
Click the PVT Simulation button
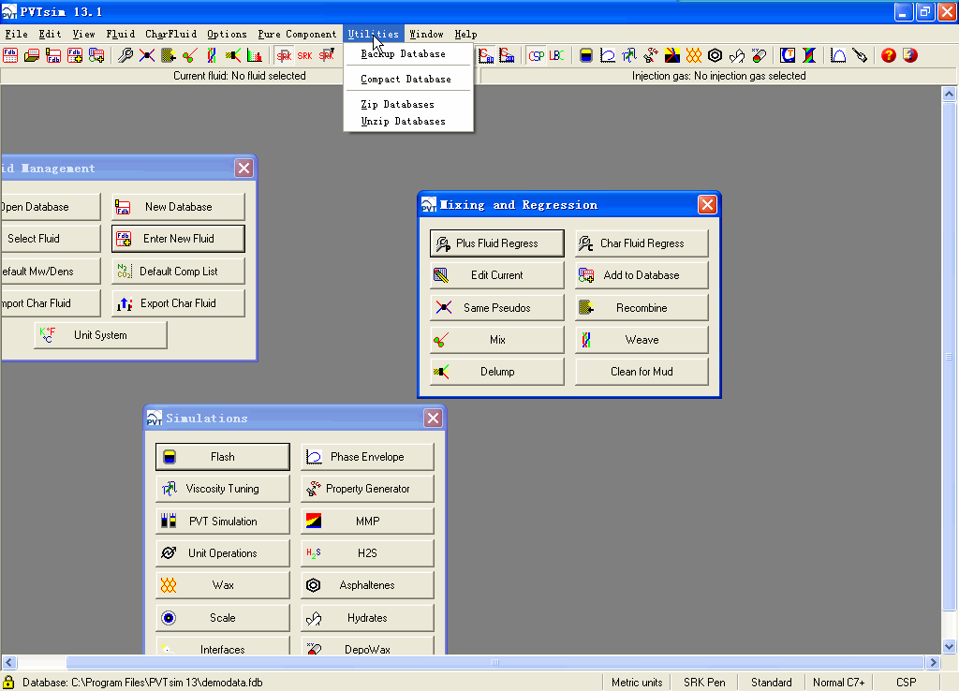[x=223, y=521]
